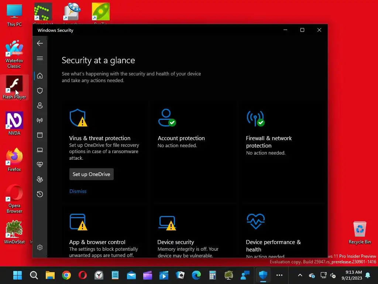The image size is (378, 284).
Task: Select the This PC desktop icon
Action: (14, 16)
